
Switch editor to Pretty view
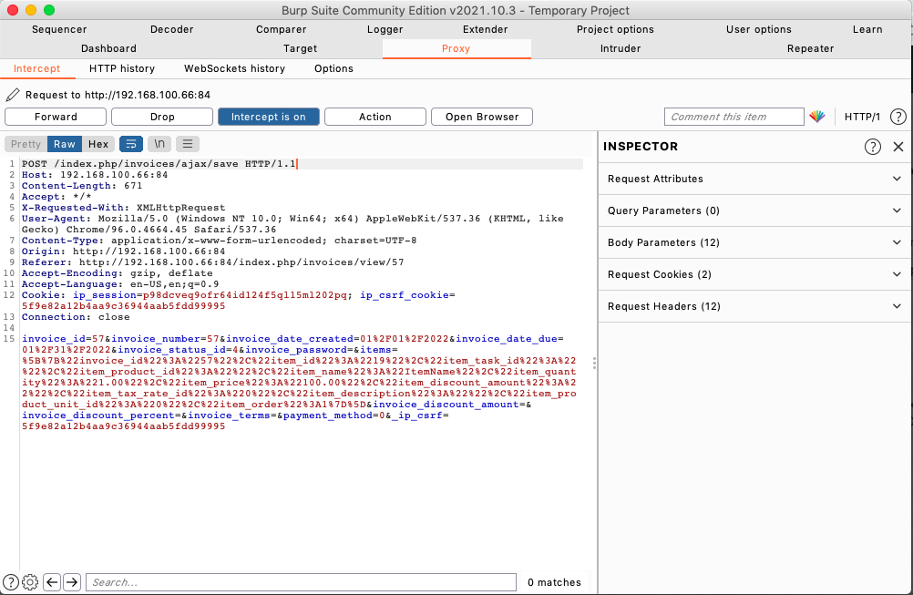point(26,144)
